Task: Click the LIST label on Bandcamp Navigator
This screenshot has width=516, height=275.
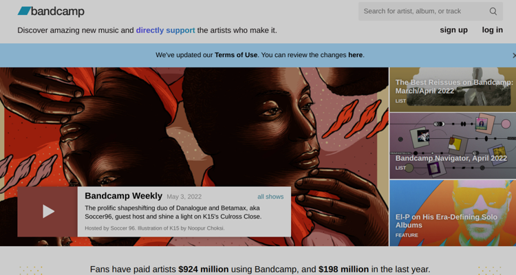Action: (x=400, y=168)
